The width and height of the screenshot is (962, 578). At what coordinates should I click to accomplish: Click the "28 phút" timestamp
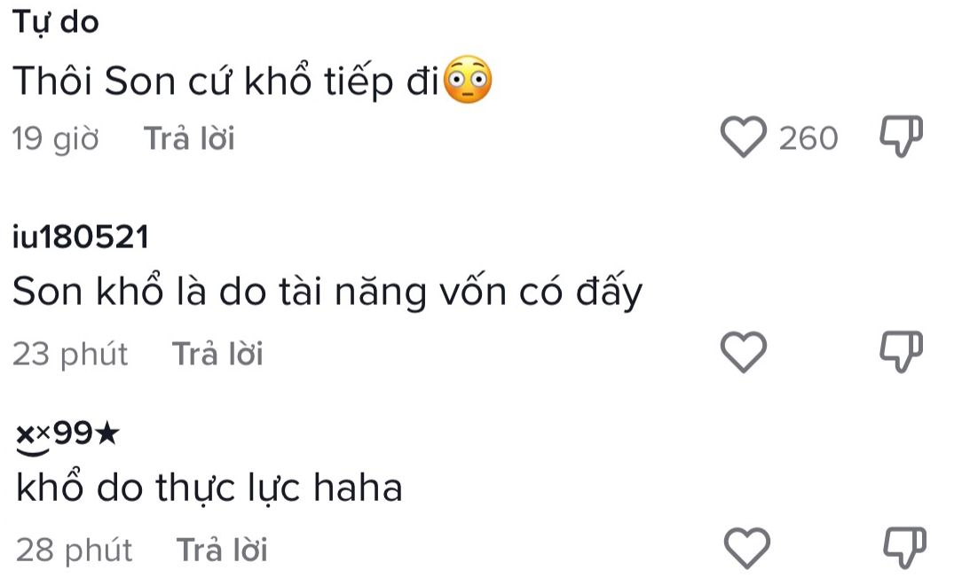[x=74, y=550]
